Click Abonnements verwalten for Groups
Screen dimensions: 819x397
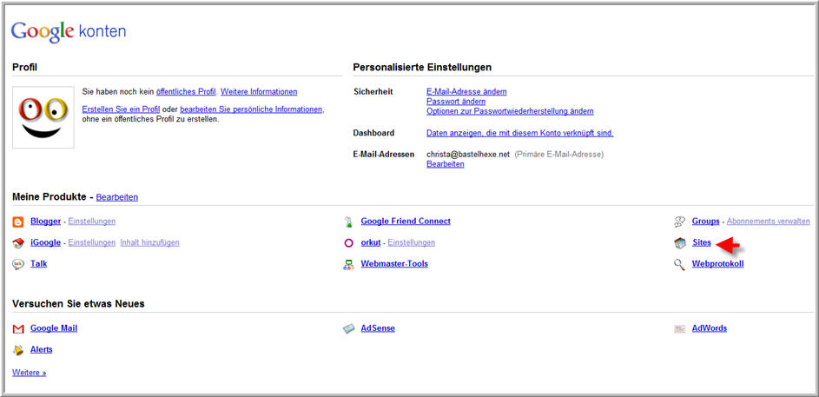point(769,221)
